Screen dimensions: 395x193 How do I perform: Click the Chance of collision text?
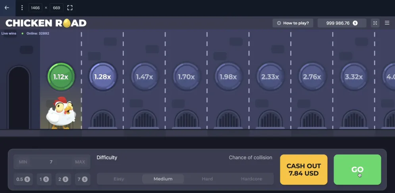pos(250,158)
